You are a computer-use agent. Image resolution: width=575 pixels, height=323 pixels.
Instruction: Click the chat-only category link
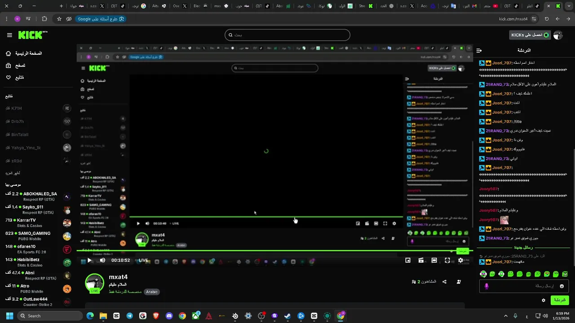coord(125,292)
